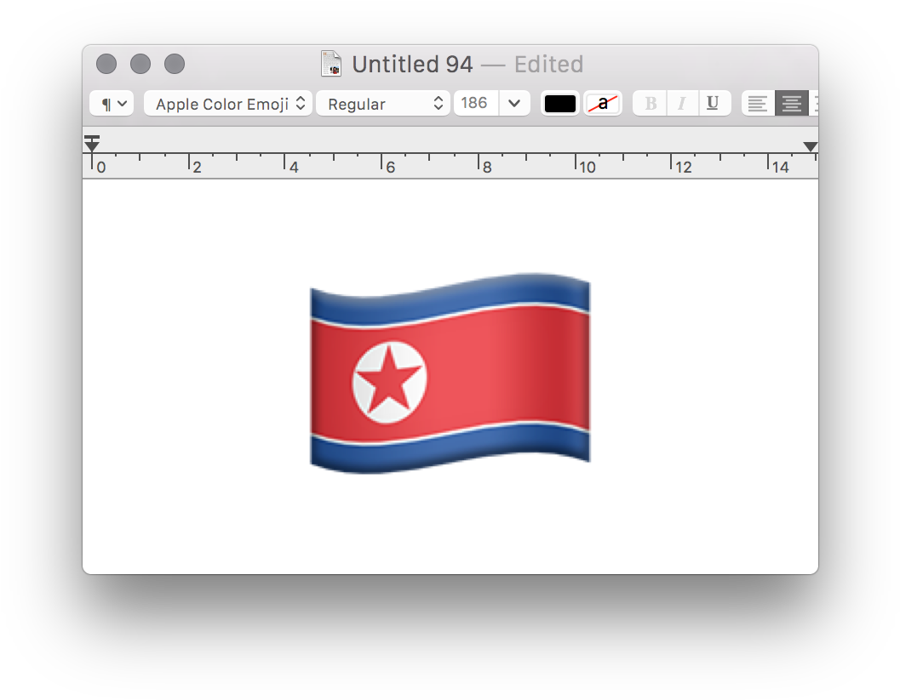Image resolution: width=900 pixels, height=700 pixels.
Task: Click the right margin marker on ruler
Action: pos(810,147)
